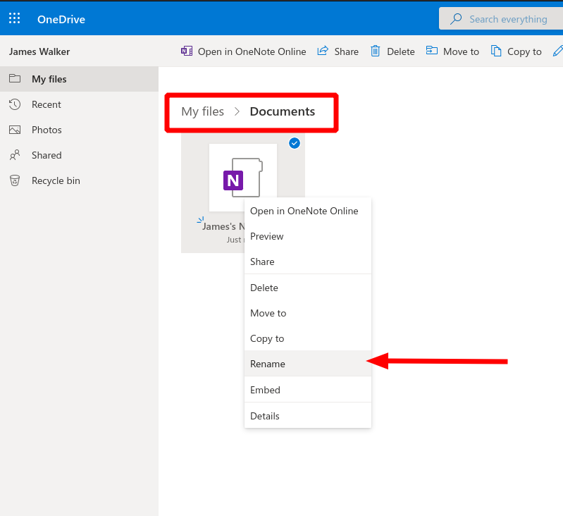Choose Preview from context menu
563x516 pixels.
click(308, 236)
